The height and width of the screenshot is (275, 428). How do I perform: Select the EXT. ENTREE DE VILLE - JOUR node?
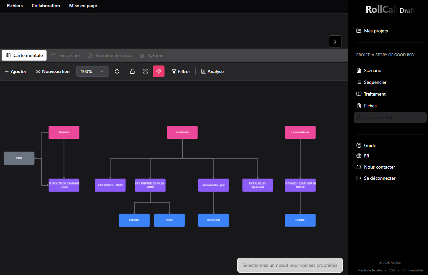150,185
